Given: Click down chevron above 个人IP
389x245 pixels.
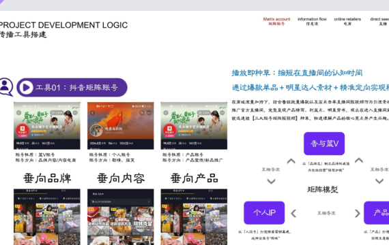Looking at the screenshot, I should point(271,182).
